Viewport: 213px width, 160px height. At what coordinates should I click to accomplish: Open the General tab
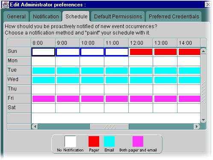click(16, 17)
